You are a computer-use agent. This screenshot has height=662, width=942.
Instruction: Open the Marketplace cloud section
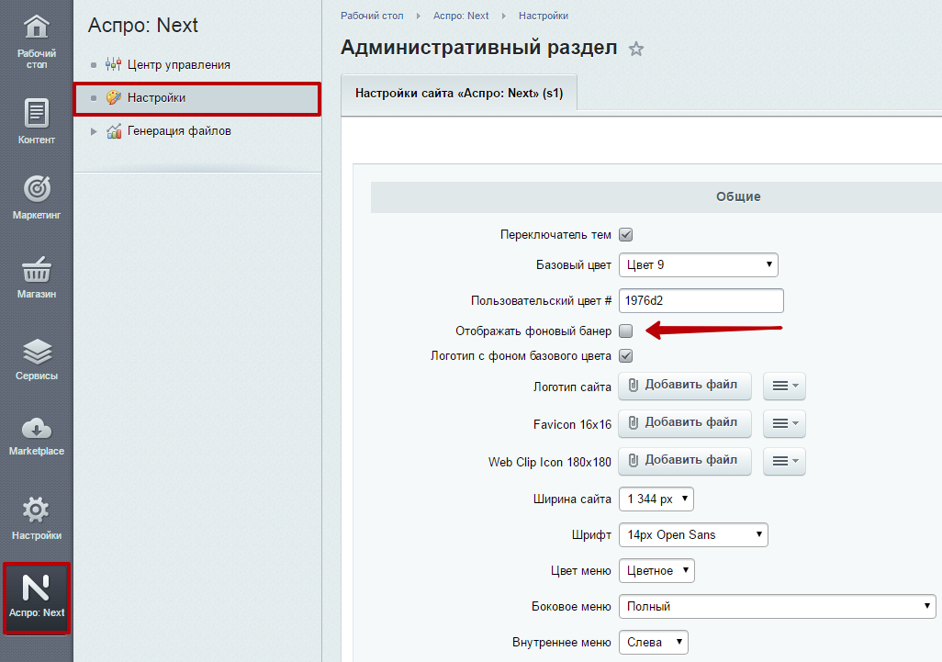click(x=36, y=436)
